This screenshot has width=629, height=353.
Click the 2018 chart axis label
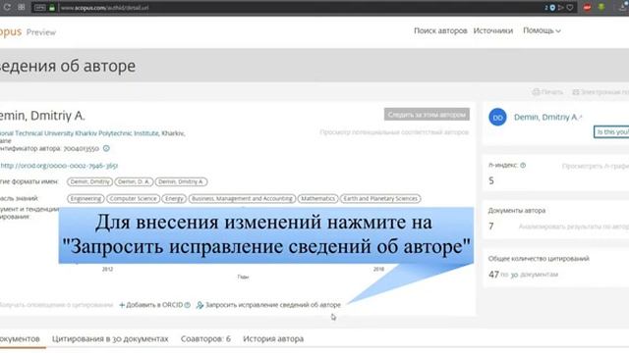(378, 269)
